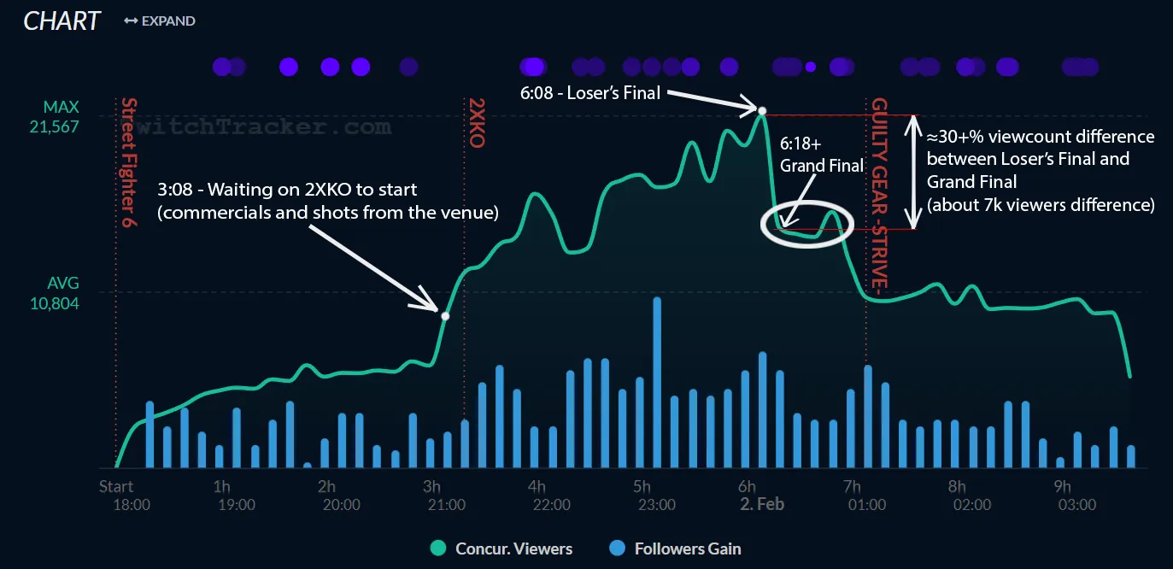Click the small bright purple dot marker
Viewport: 1173px width, 569px height.
point(811,67)
